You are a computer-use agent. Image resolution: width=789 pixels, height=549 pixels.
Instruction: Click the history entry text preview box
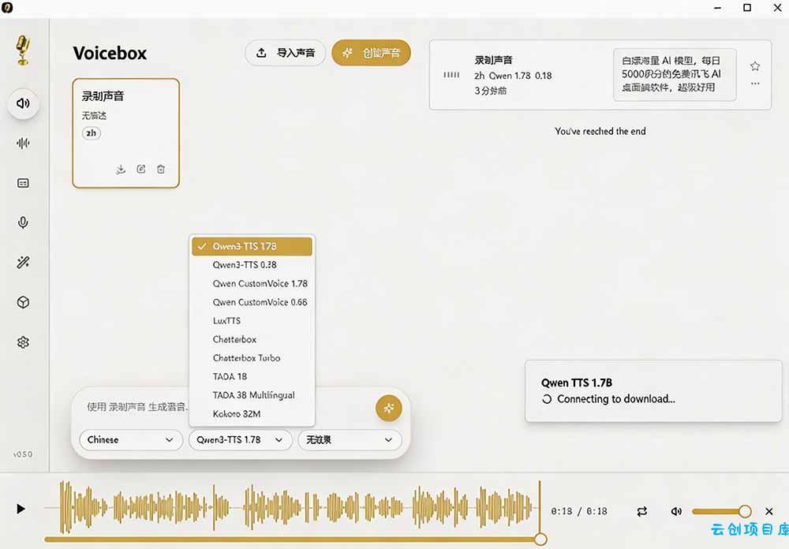(x=675, y=74)
